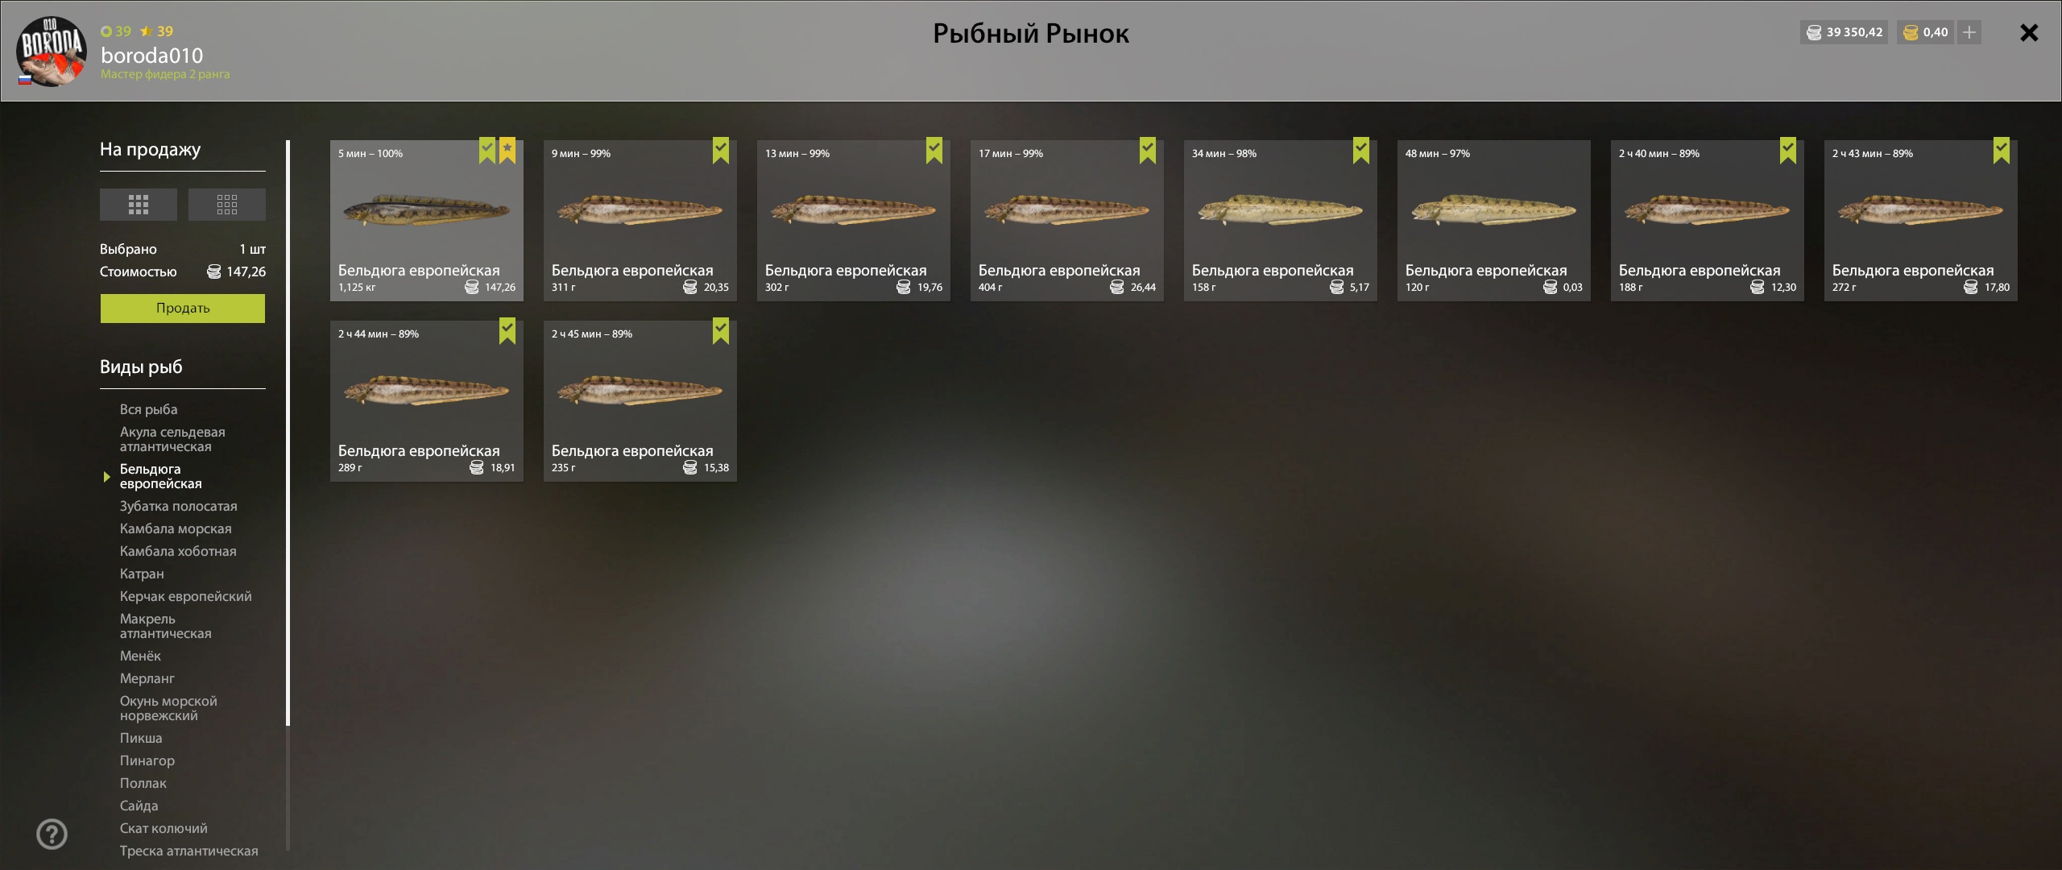Click the fish list sidebar scrollbar
Screen dimensions: 2062x870
[288, 433]
